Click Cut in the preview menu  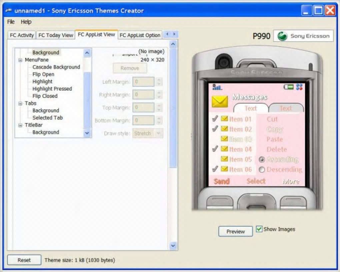(272, 119)
